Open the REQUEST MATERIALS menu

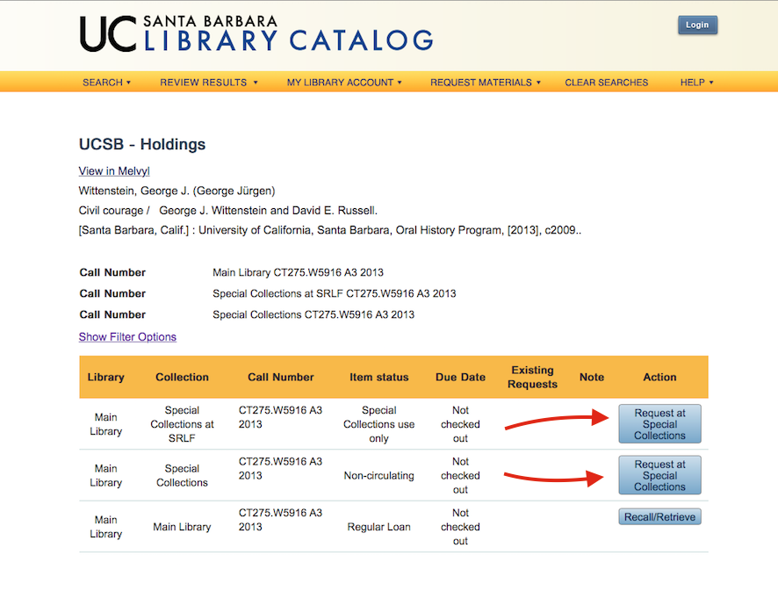[484, 82]
